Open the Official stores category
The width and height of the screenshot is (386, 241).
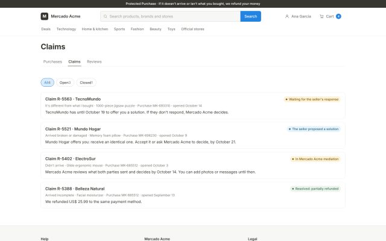[x=193, y=29]
